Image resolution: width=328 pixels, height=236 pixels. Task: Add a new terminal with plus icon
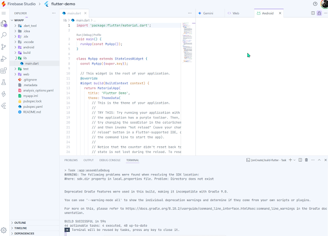[291, 160]
